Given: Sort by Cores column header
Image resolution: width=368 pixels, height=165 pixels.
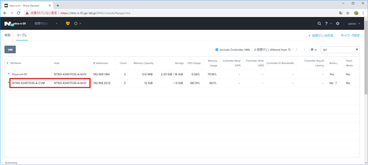Looking at the screenshot, I should [x=123, y=63].
